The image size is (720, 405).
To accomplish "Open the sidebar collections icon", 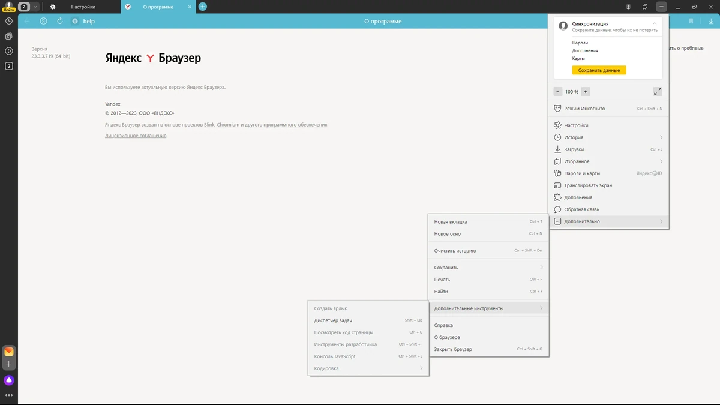I will [x=9, y=36].
